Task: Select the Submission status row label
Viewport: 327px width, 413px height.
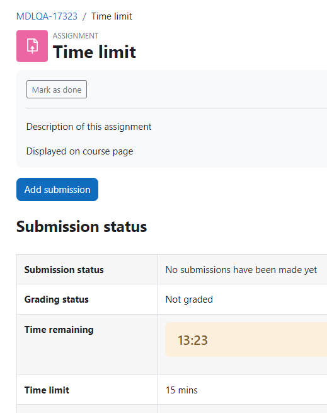Action: click(64, 270)
